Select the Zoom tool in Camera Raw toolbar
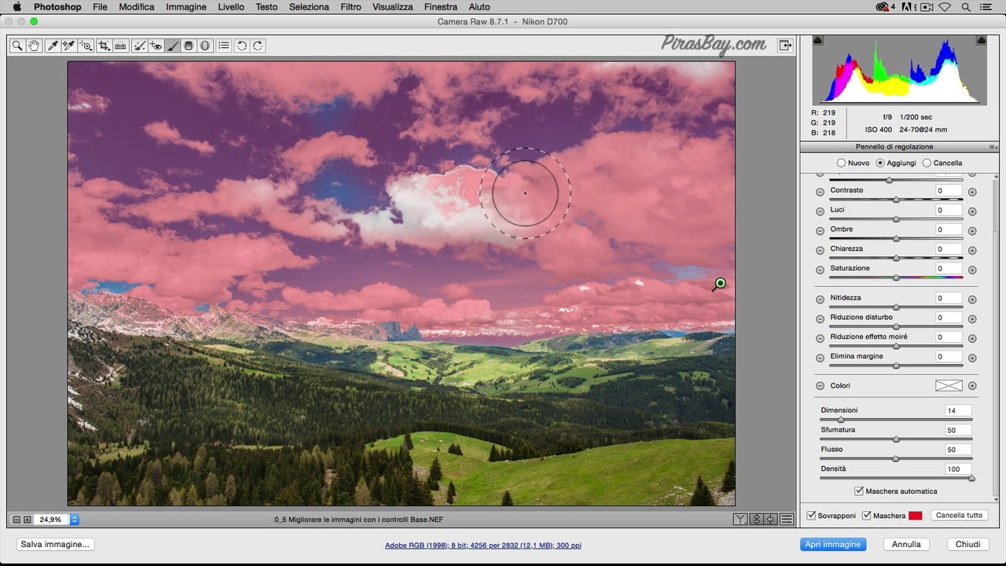Viewport: 1006px width, 566px height. (x=17, y=46)
